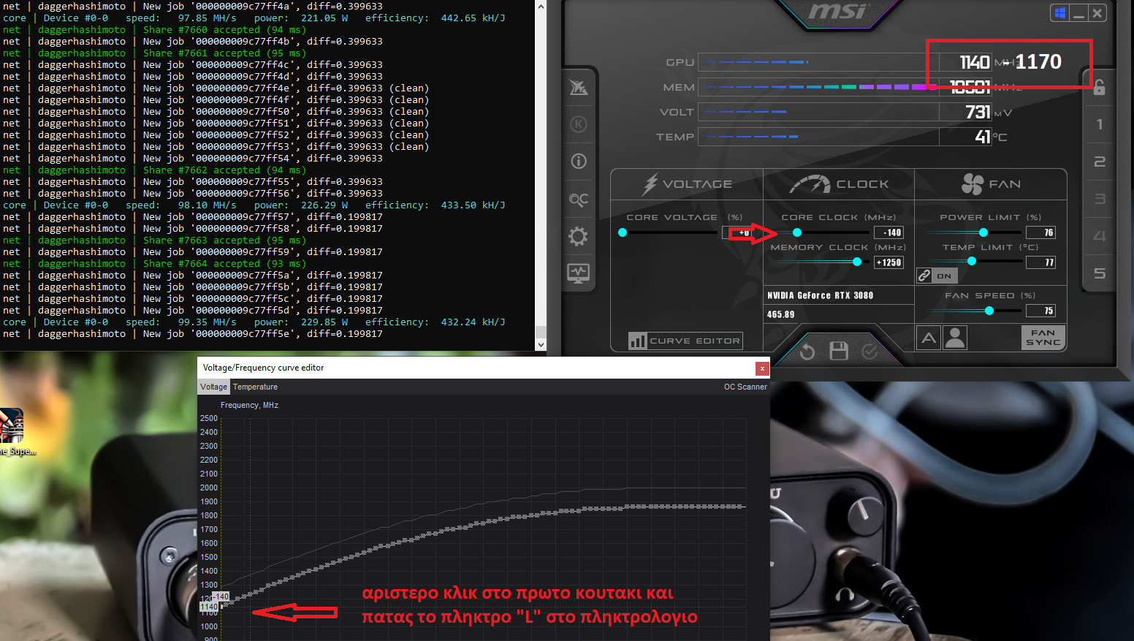Click the power value '229.85 W' in console
Screen dimensions: 1134x641
click(324, 322)
